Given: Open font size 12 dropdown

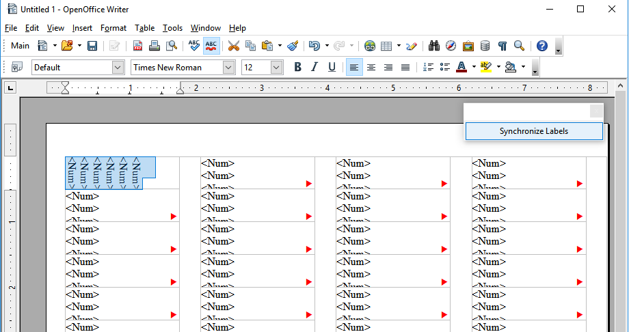Looking at the screenshot, I should coord(277,68).
